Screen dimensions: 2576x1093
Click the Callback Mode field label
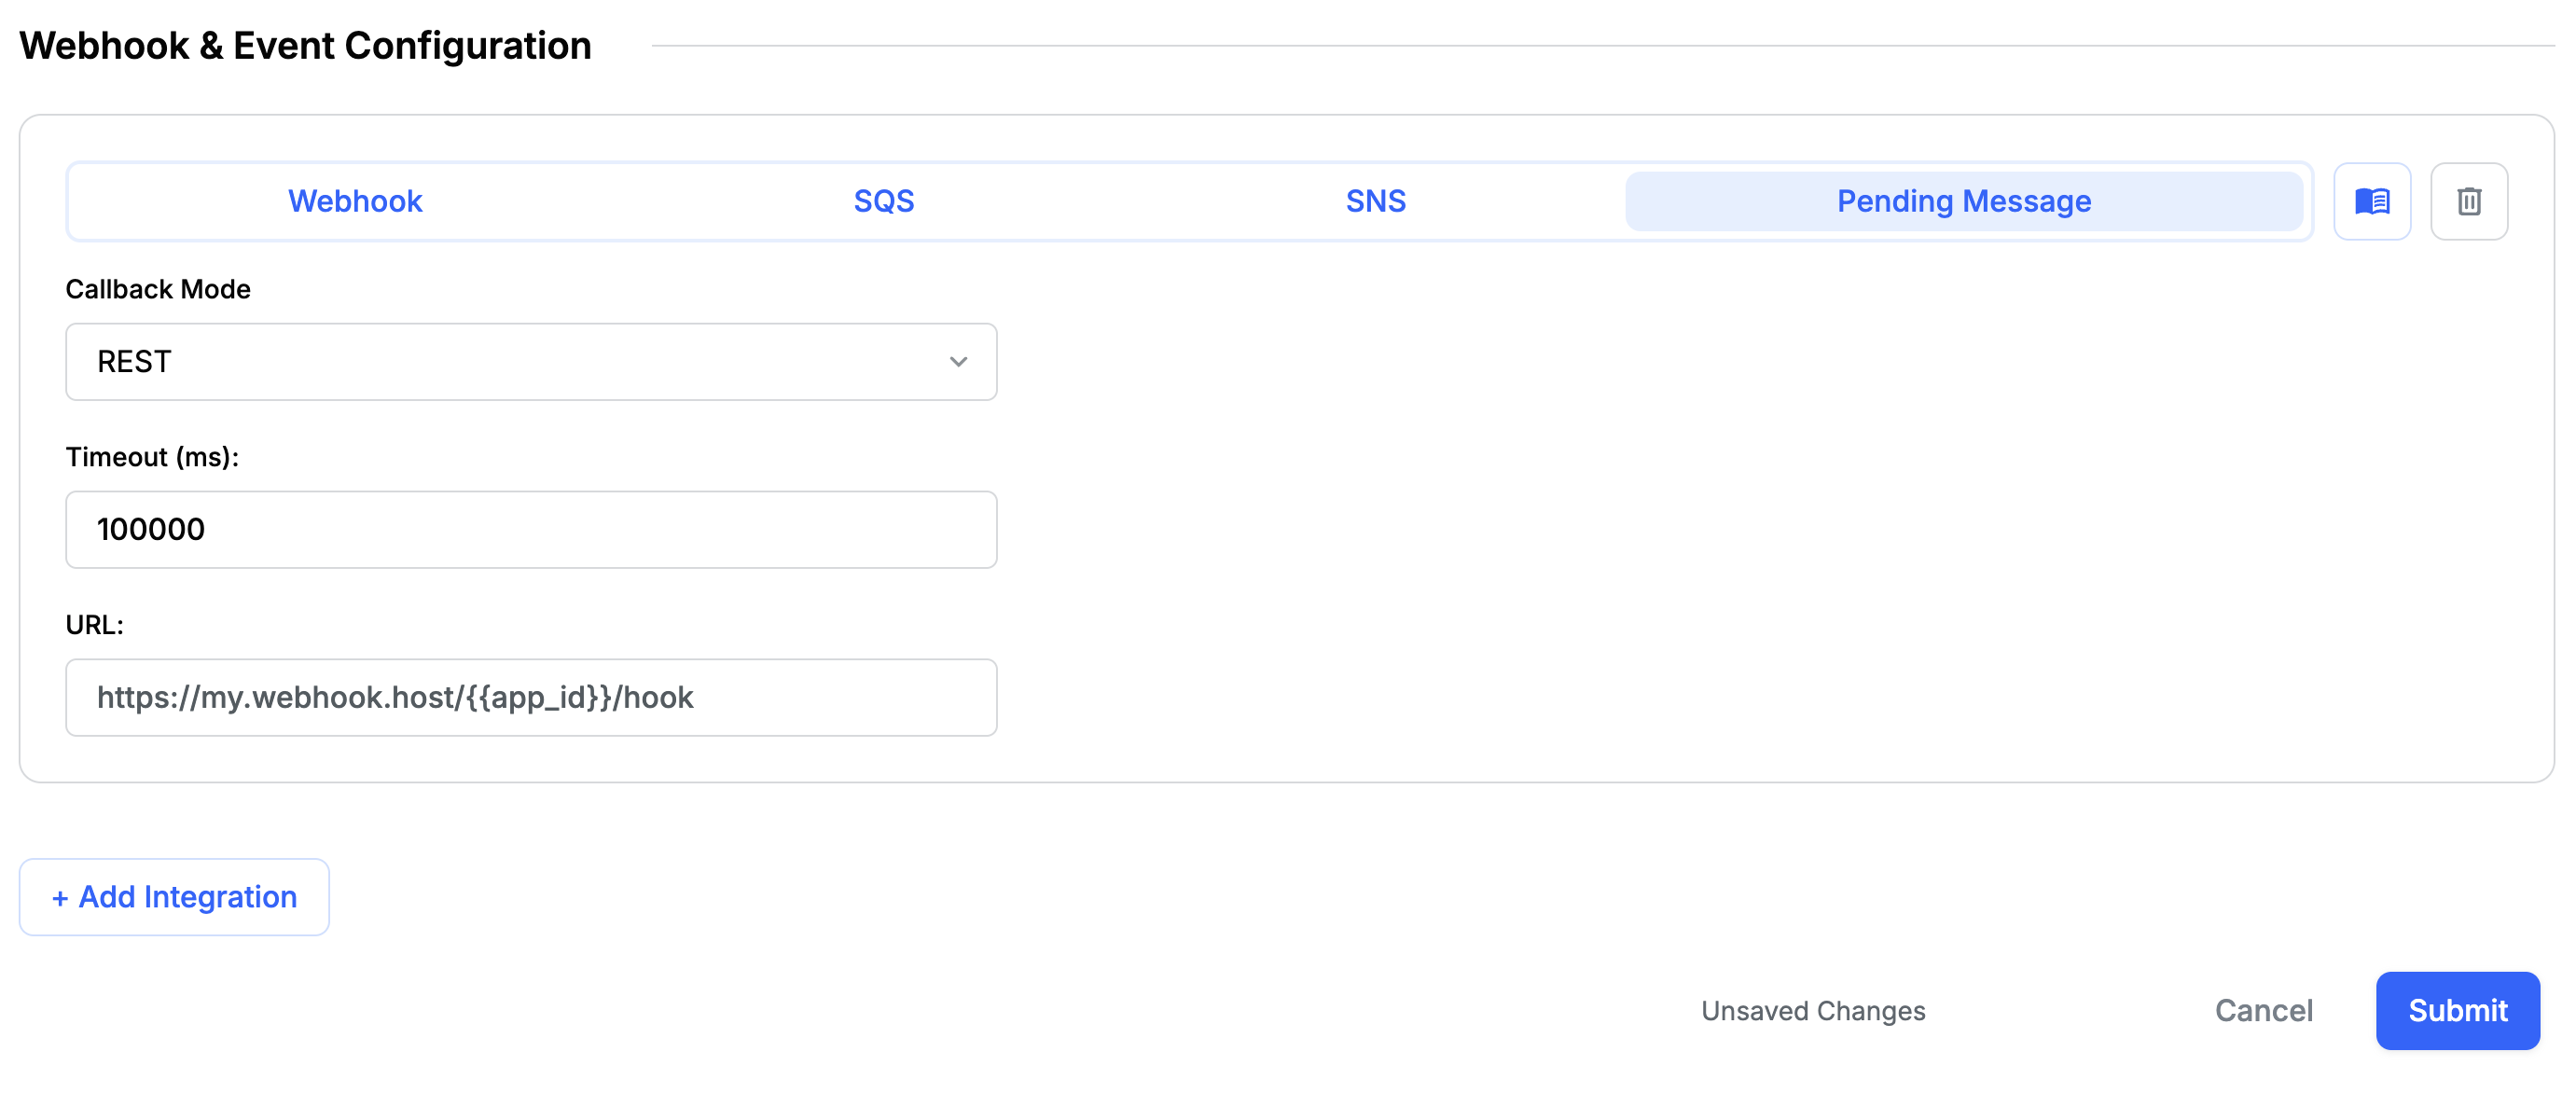pyautogui.click(x=158, y=289)
